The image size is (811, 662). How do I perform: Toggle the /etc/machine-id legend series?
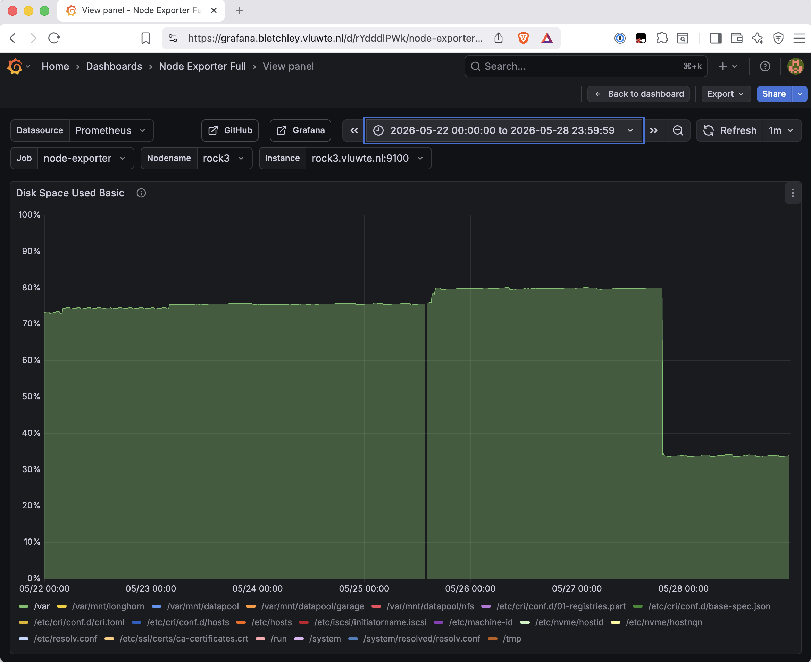(x=480, y=622)
